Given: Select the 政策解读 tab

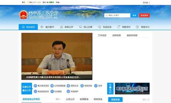Looking at the screenshot, I should pyautogui.click(x=84, y=99).
